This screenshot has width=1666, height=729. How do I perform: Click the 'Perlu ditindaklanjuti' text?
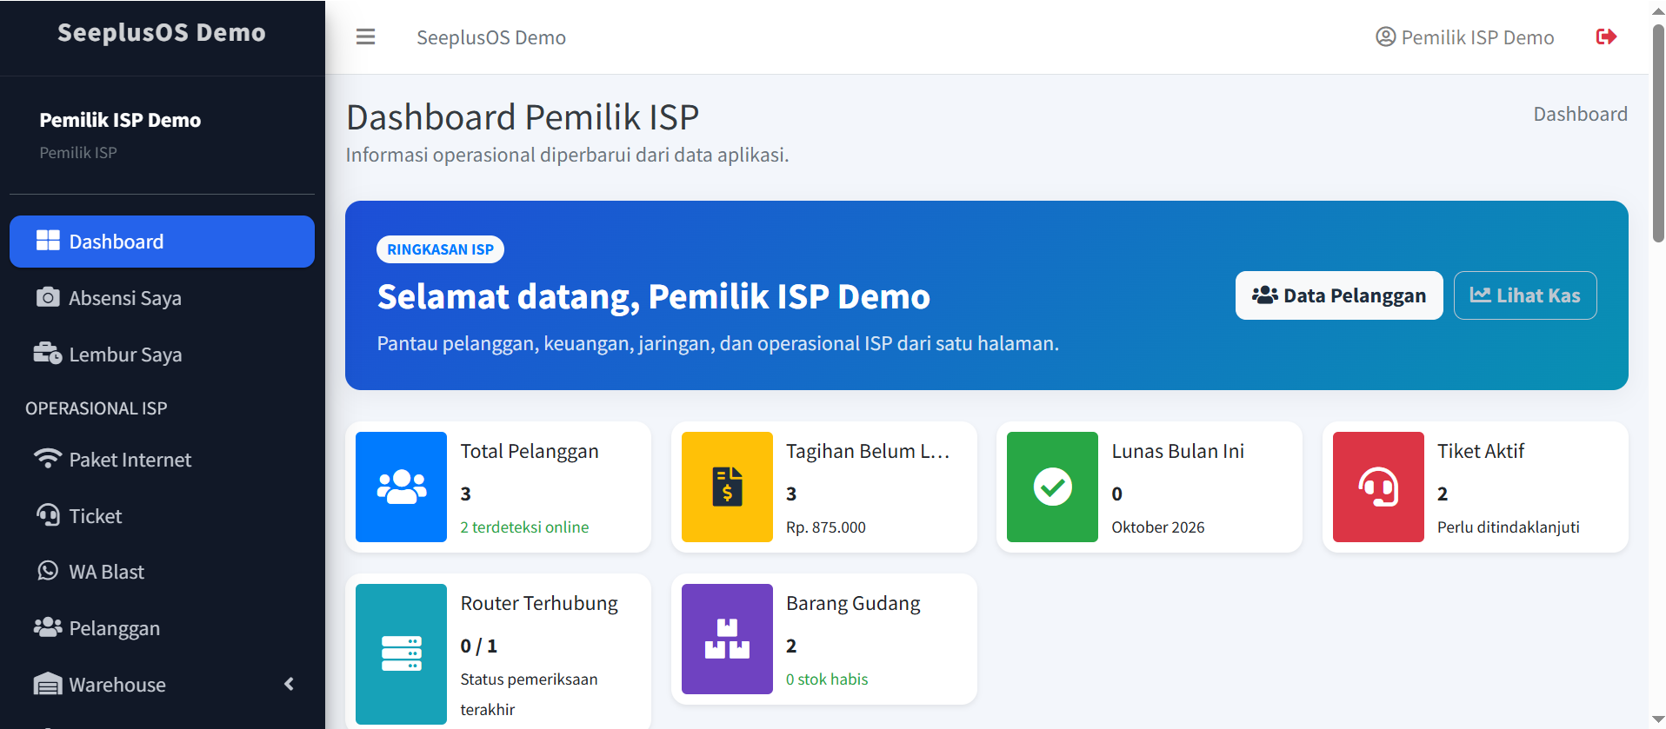coord(1509,527)
